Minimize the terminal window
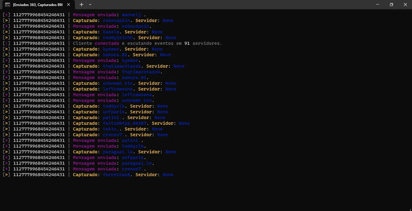Viewport: 412px width, 211px height. click(378, 5)
